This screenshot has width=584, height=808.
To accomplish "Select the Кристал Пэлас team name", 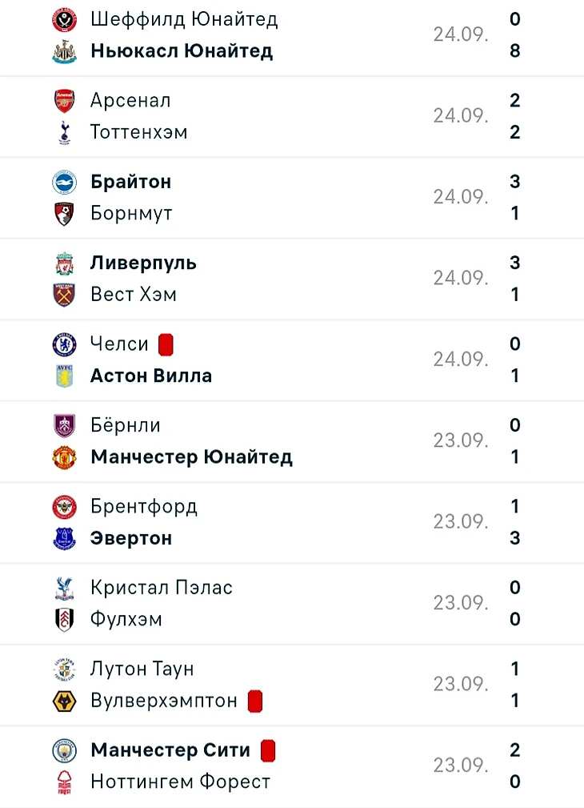I will pyautogui.click(x=162, y=588).
